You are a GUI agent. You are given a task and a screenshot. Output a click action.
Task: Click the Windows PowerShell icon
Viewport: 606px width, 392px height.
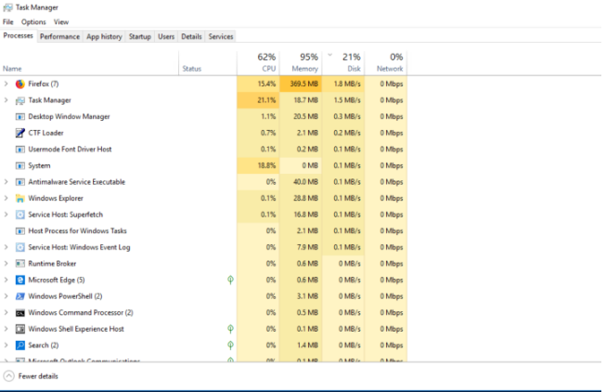coord(20,296)
